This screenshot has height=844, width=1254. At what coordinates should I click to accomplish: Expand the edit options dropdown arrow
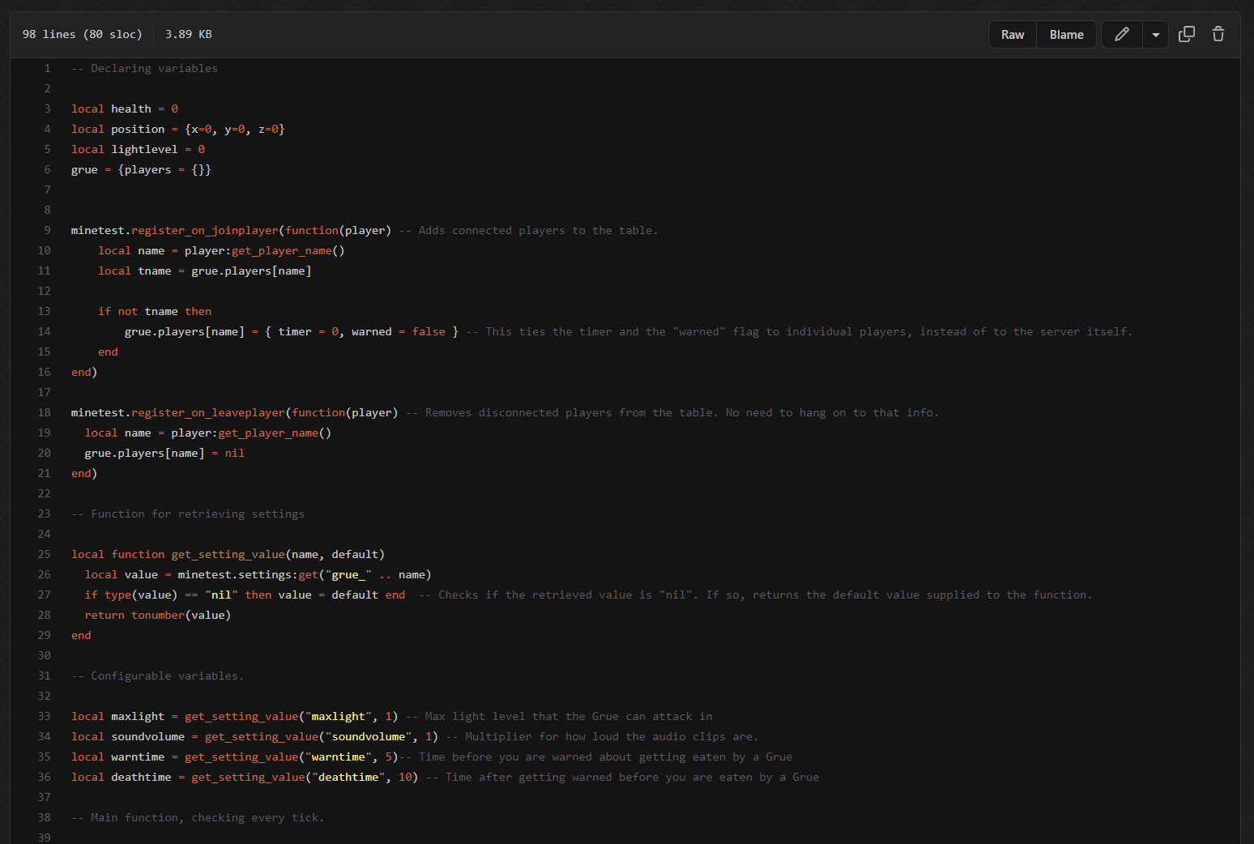(1155, 35)
